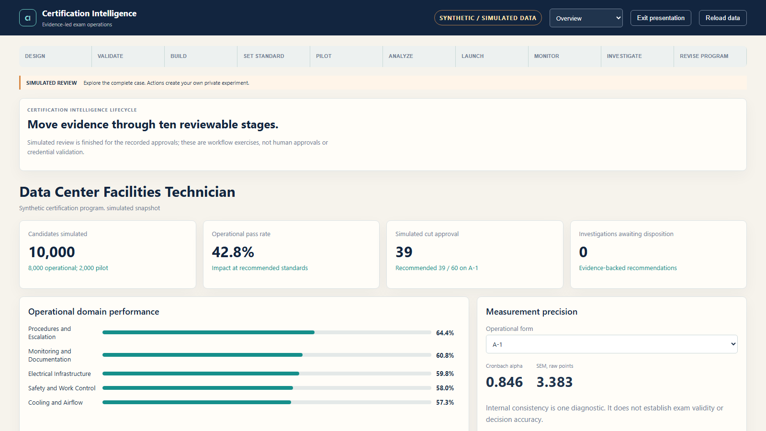Open the Revise Program stage tab

(x=710, y=56)
